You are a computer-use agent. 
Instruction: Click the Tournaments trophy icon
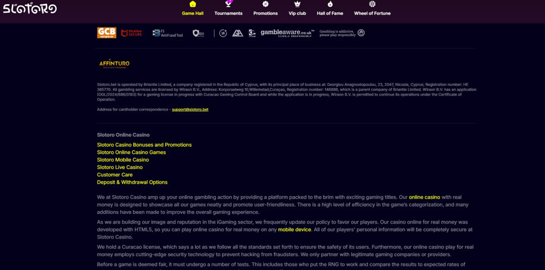click(228, 5)
